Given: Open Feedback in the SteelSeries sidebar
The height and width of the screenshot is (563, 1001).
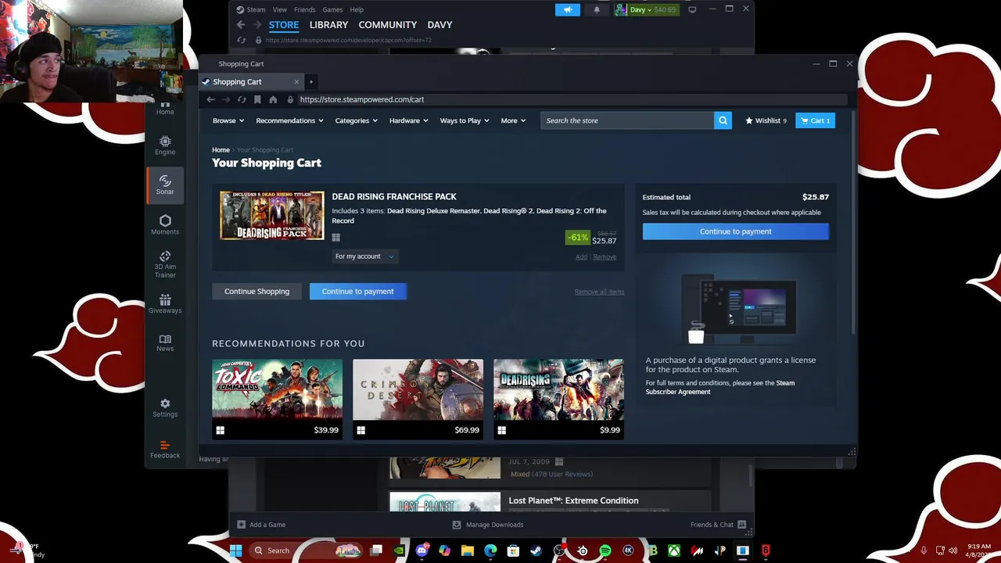Looking at the screenshot, I should pyautogui.click(x=165, y=449).
